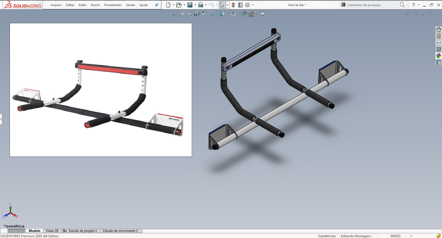The width and height of the screenshot is (442, 238).
Task: Open the Exibir menu
Action: click(83, 5)
